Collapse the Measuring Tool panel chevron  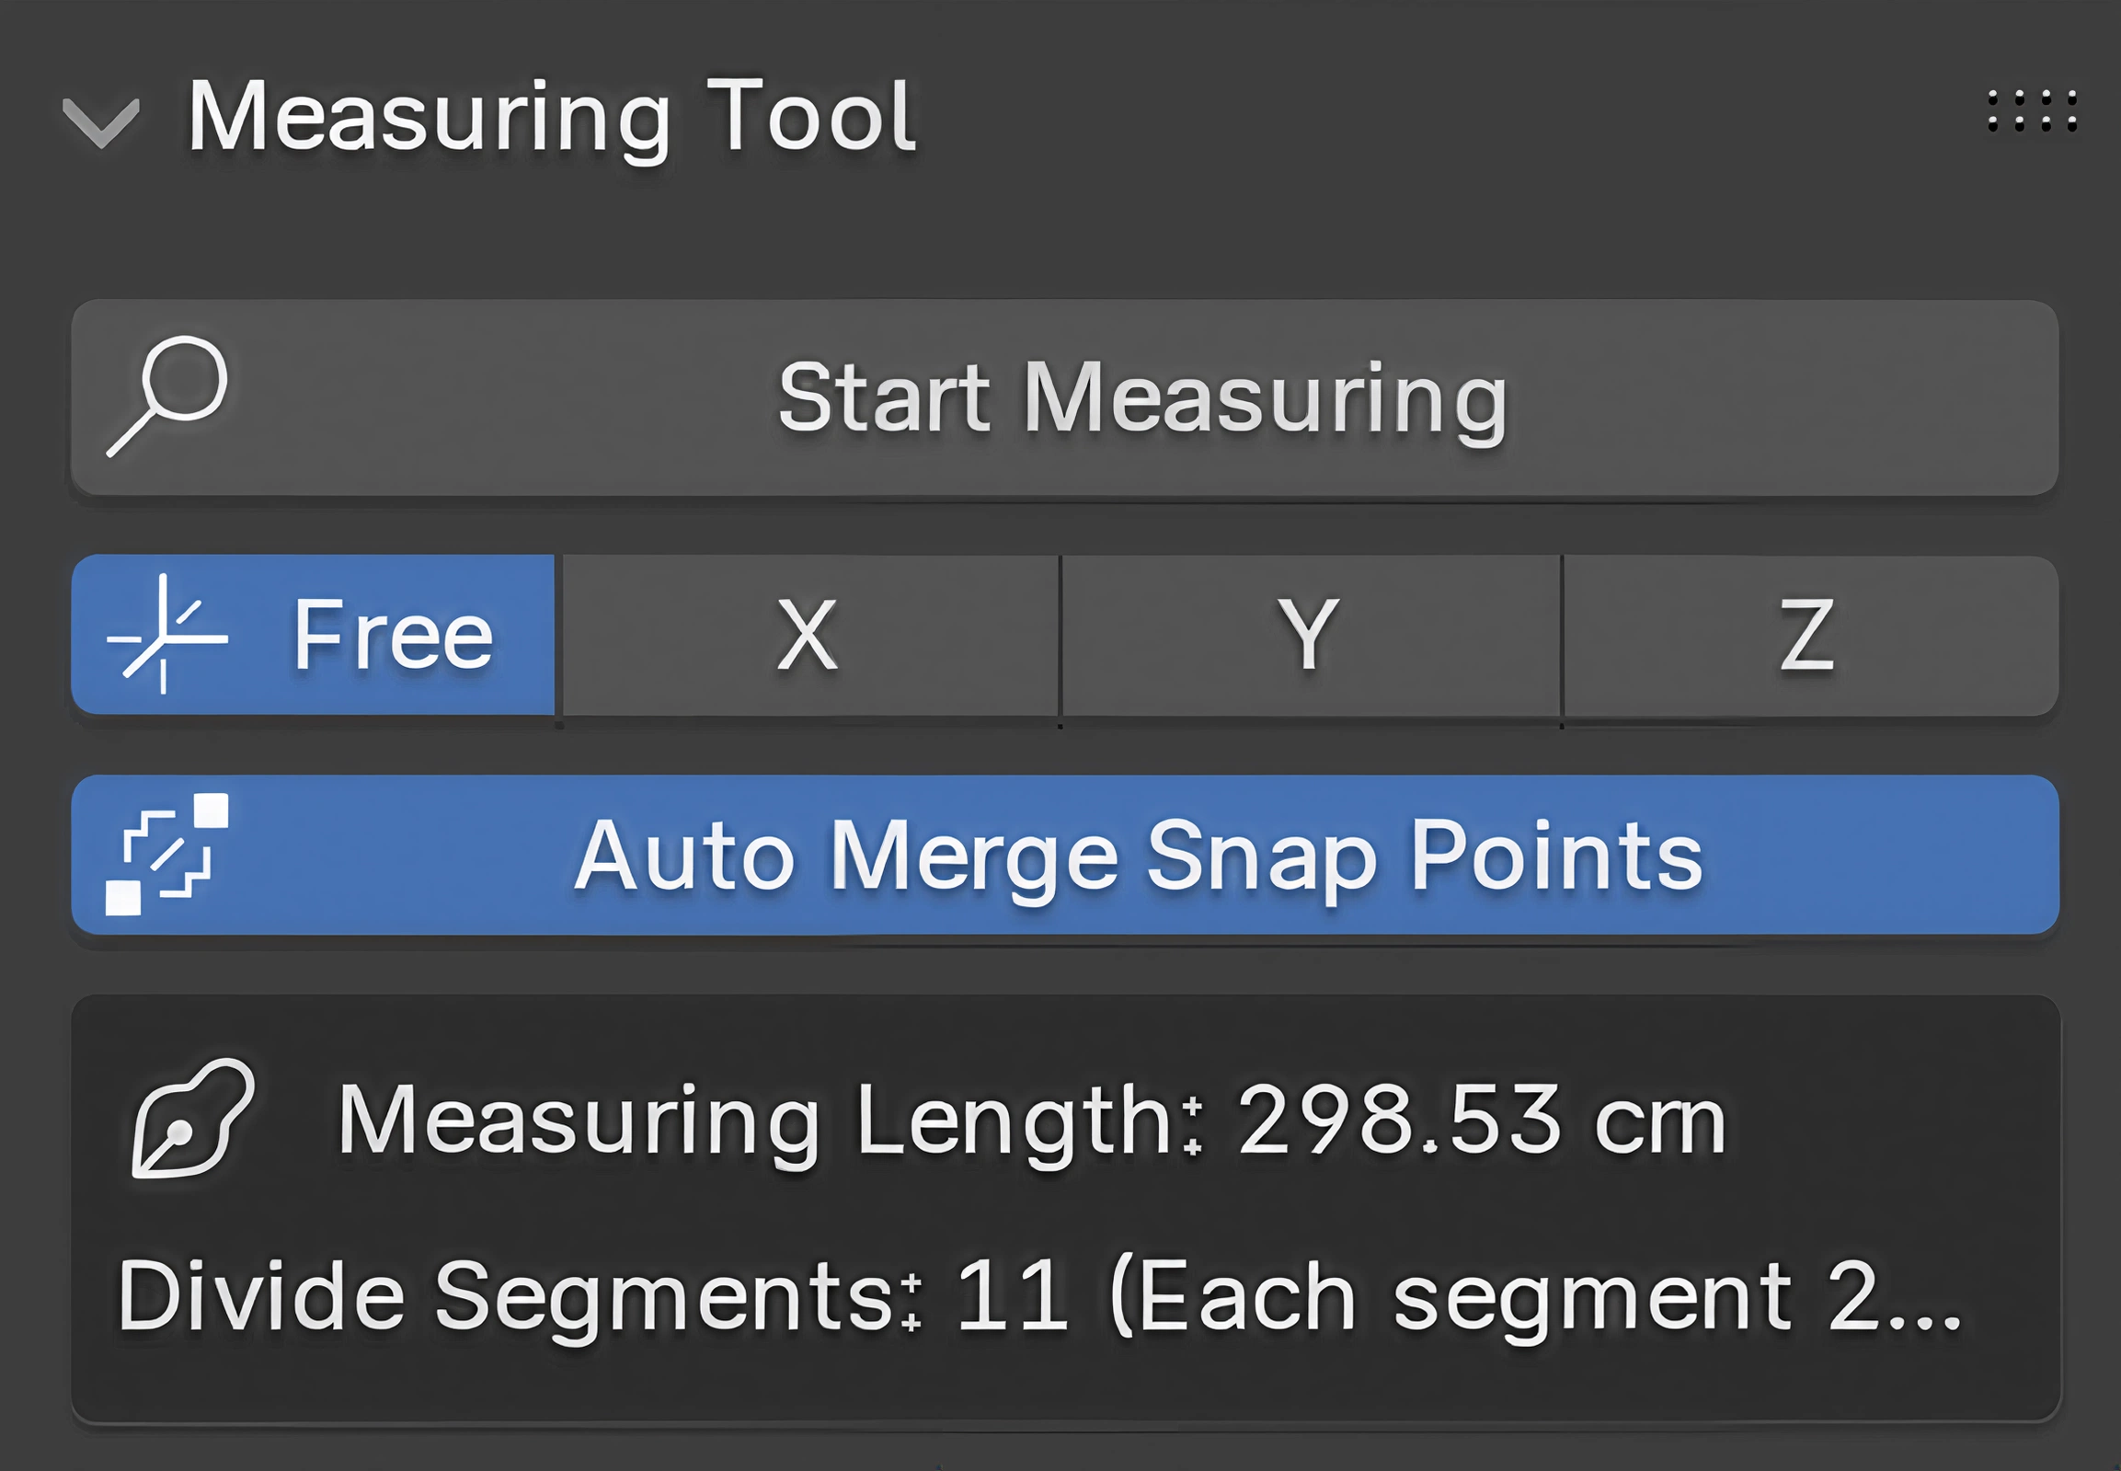(100, 122)
